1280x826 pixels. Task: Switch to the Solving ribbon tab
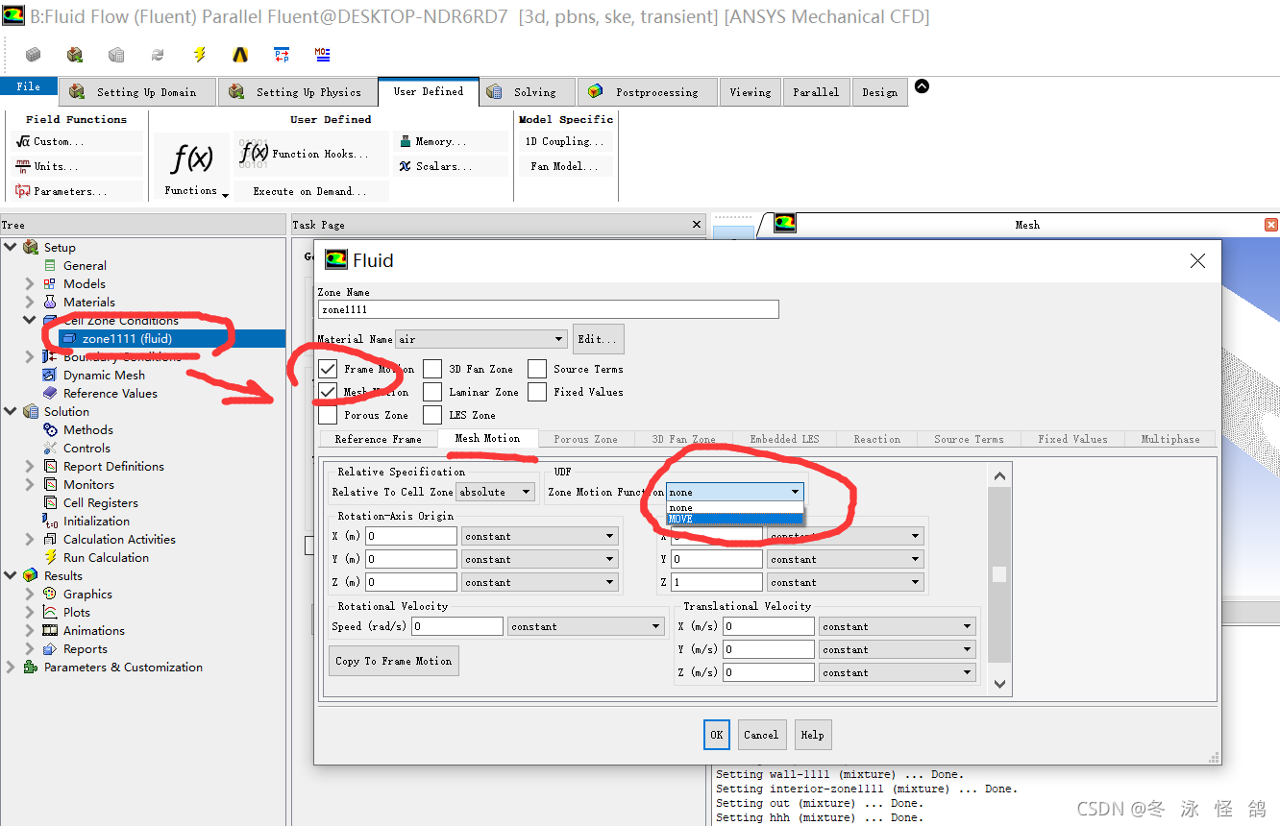pos(526,92)
